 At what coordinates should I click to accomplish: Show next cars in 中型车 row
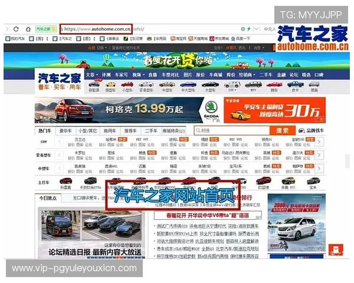pyautogui.click(x=319, y=169)
